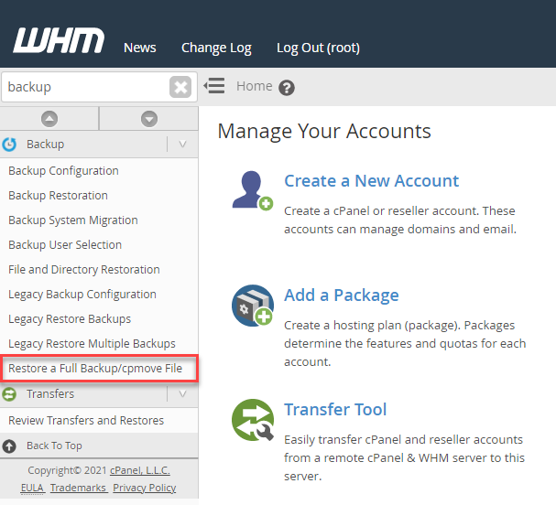Viewport: 556px width, 505px height.
Task: Collapse the sidebar menu icon
Action: pyautogui.click(x=214, y=86)
